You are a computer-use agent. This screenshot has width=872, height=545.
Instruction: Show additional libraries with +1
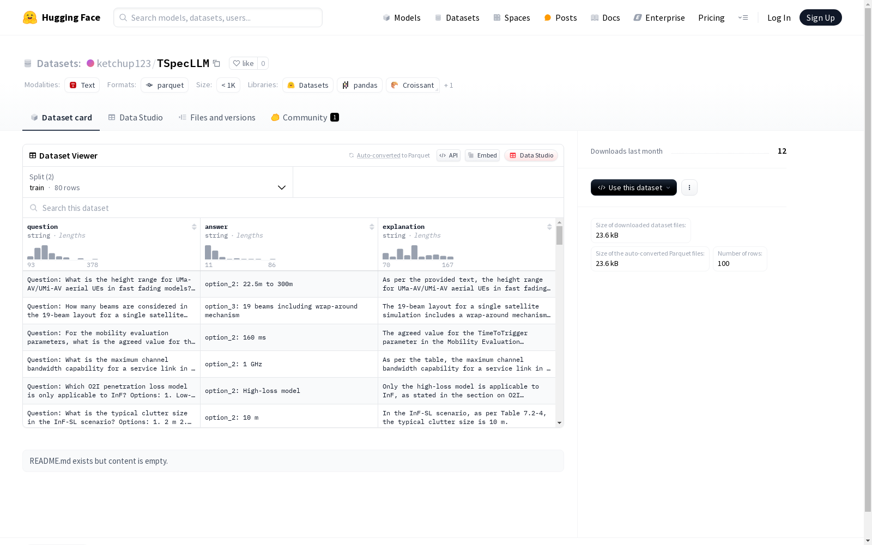[449, 85]
